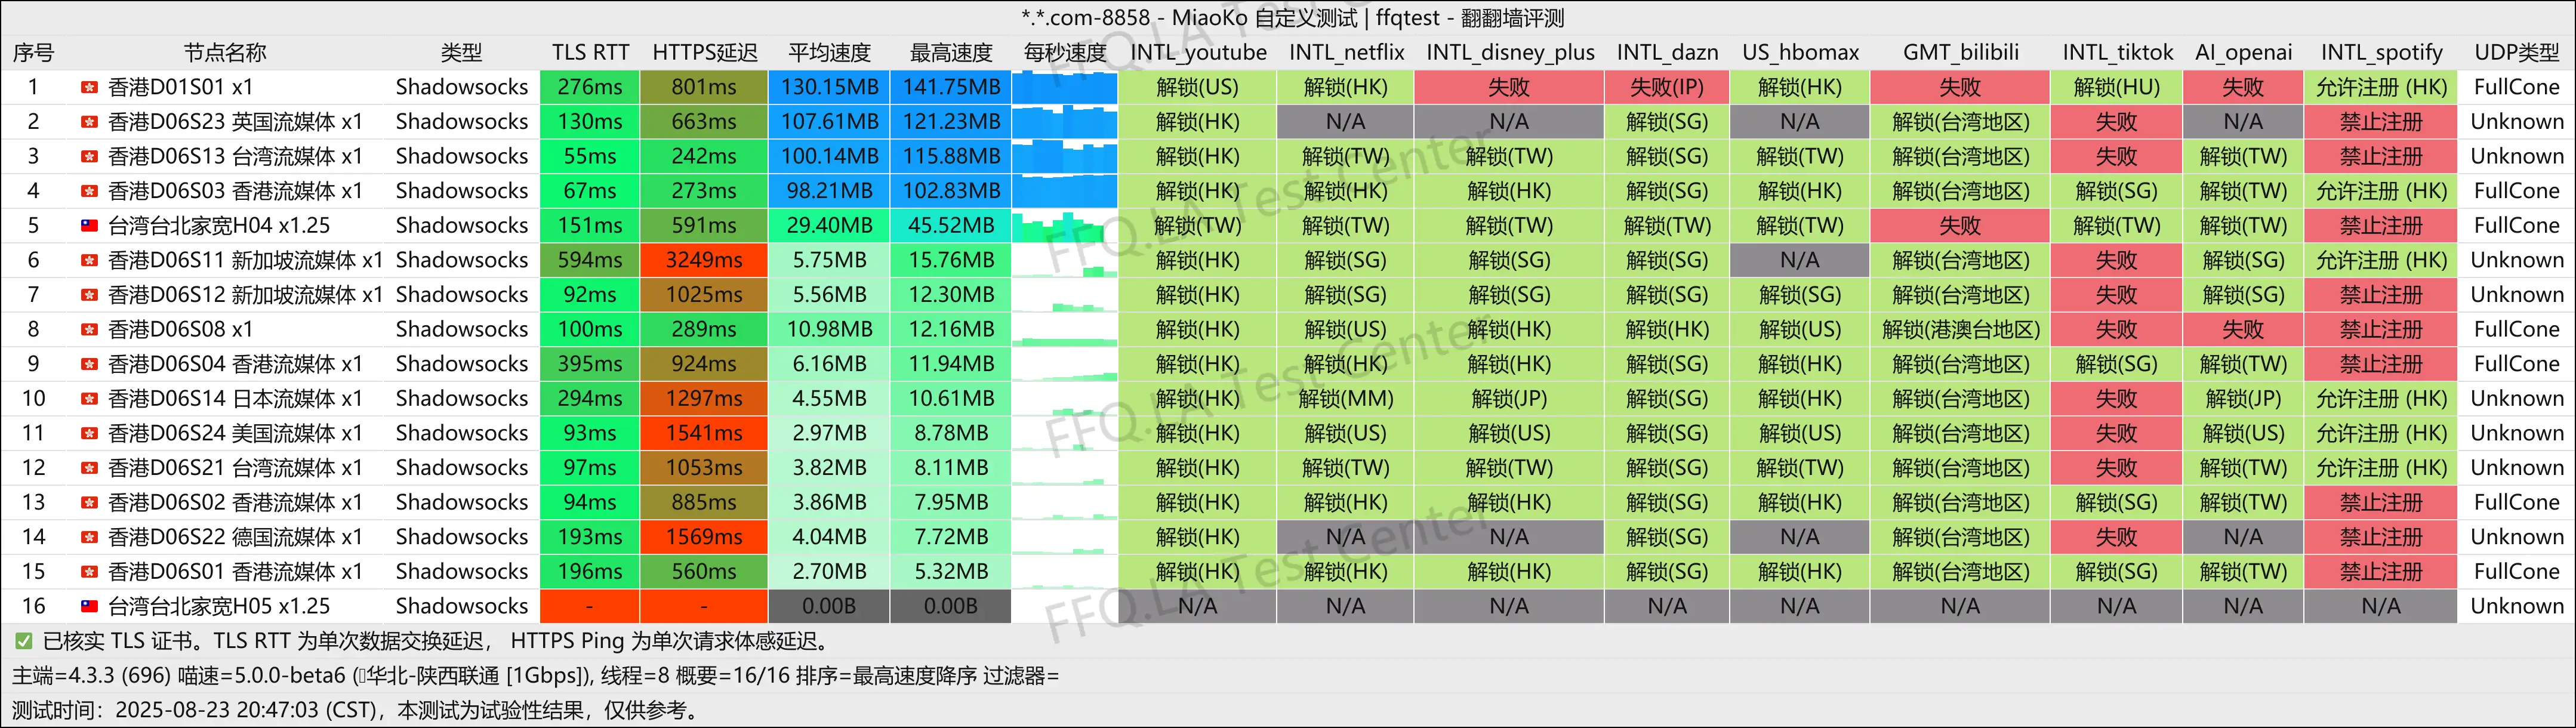
Task: Click the 解锁(MM) netflix cell
Action: (1345, 399)
